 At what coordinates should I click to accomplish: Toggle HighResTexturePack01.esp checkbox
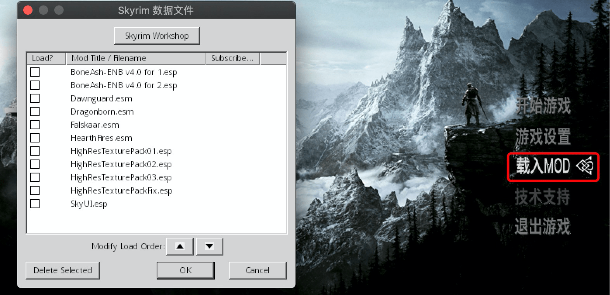click(35, 151)
